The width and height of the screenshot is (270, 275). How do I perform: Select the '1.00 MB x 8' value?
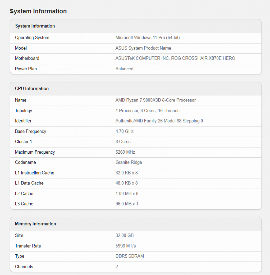(127, 193)
